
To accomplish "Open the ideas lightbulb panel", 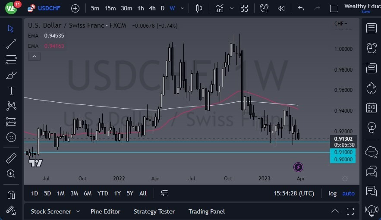I will tap(371, 128).
